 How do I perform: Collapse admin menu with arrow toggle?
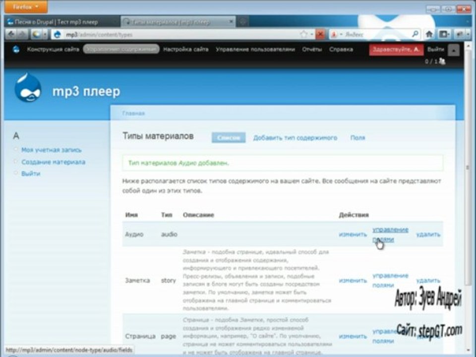[x=454, y=50]
